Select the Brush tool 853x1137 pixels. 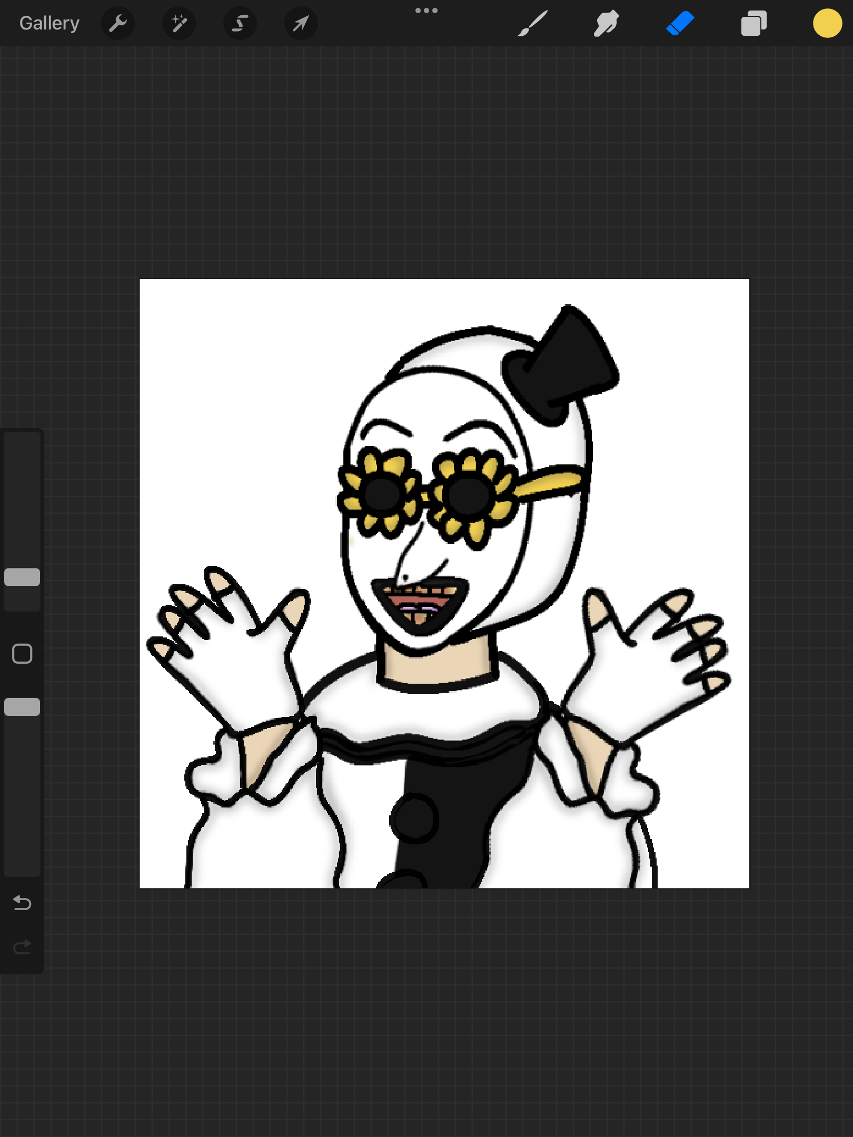(532, 24)
